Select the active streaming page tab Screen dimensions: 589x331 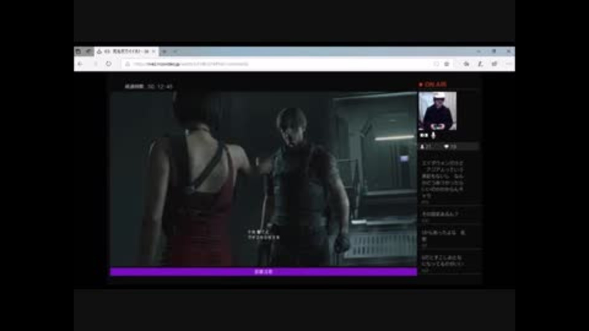coord(126,51)
